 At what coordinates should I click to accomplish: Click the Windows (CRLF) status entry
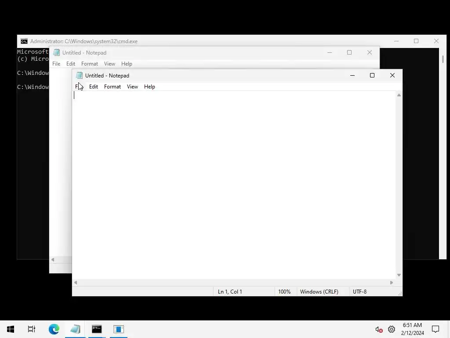click(319, 291)
